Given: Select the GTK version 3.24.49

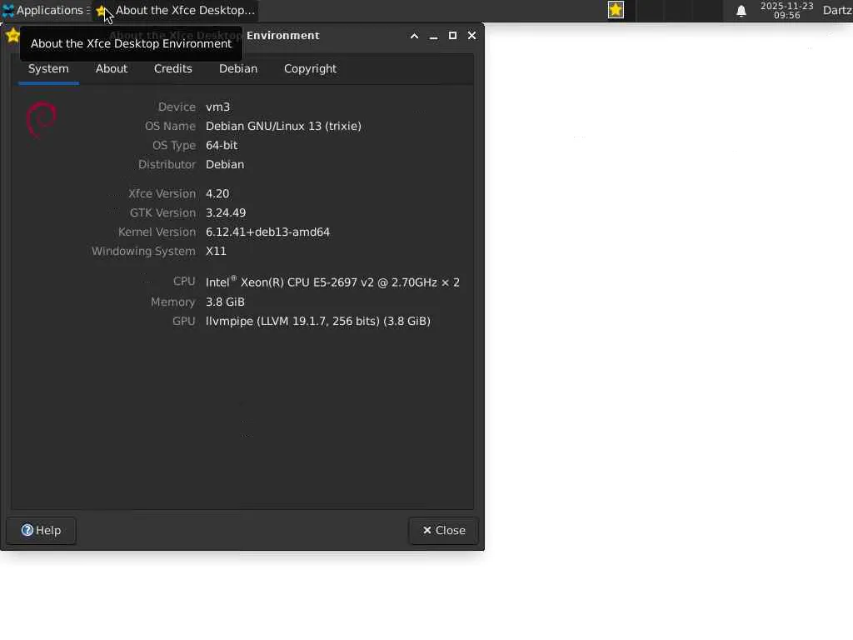Looking at the screenshot, I should 226,212.
